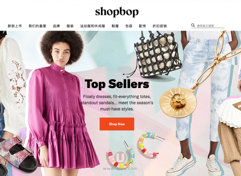241x176 pixels.
Task: Open the 新款上市 menu
Action: click(15, 26)
